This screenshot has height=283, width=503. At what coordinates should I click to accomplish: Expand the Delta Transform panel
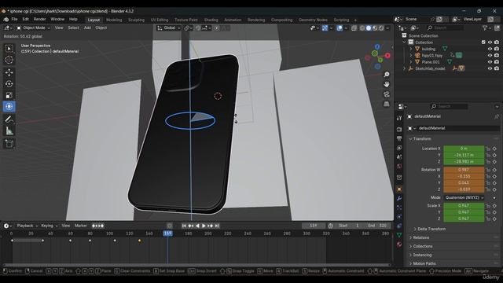431,229
